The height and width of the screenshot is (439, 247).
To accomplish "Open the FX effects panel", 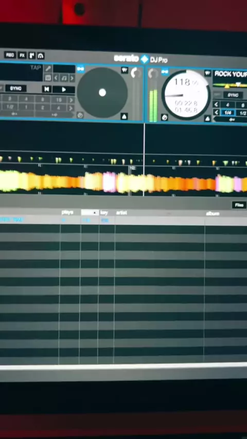I will 22,55.
